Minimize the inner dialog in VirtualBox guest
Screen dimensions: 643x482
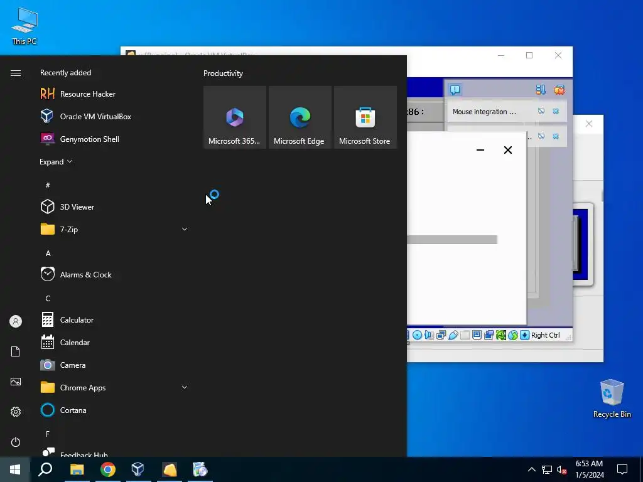(480, 150)
